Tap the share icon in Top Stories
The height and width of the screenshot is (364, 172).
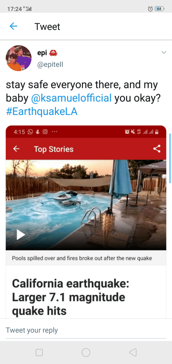156,149
